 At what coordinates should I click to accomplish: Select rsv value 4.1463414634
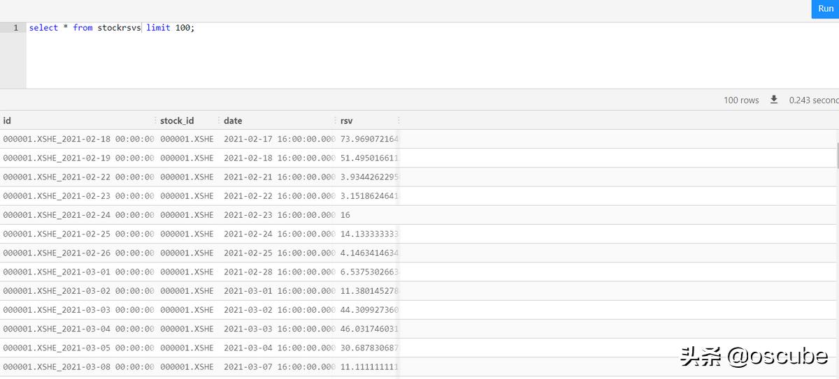[369, 253]
